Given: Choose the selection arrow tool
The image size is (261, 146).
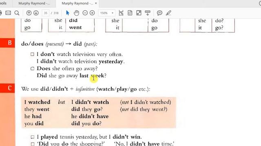Looking at the screenshot, I should click(68, 13).
